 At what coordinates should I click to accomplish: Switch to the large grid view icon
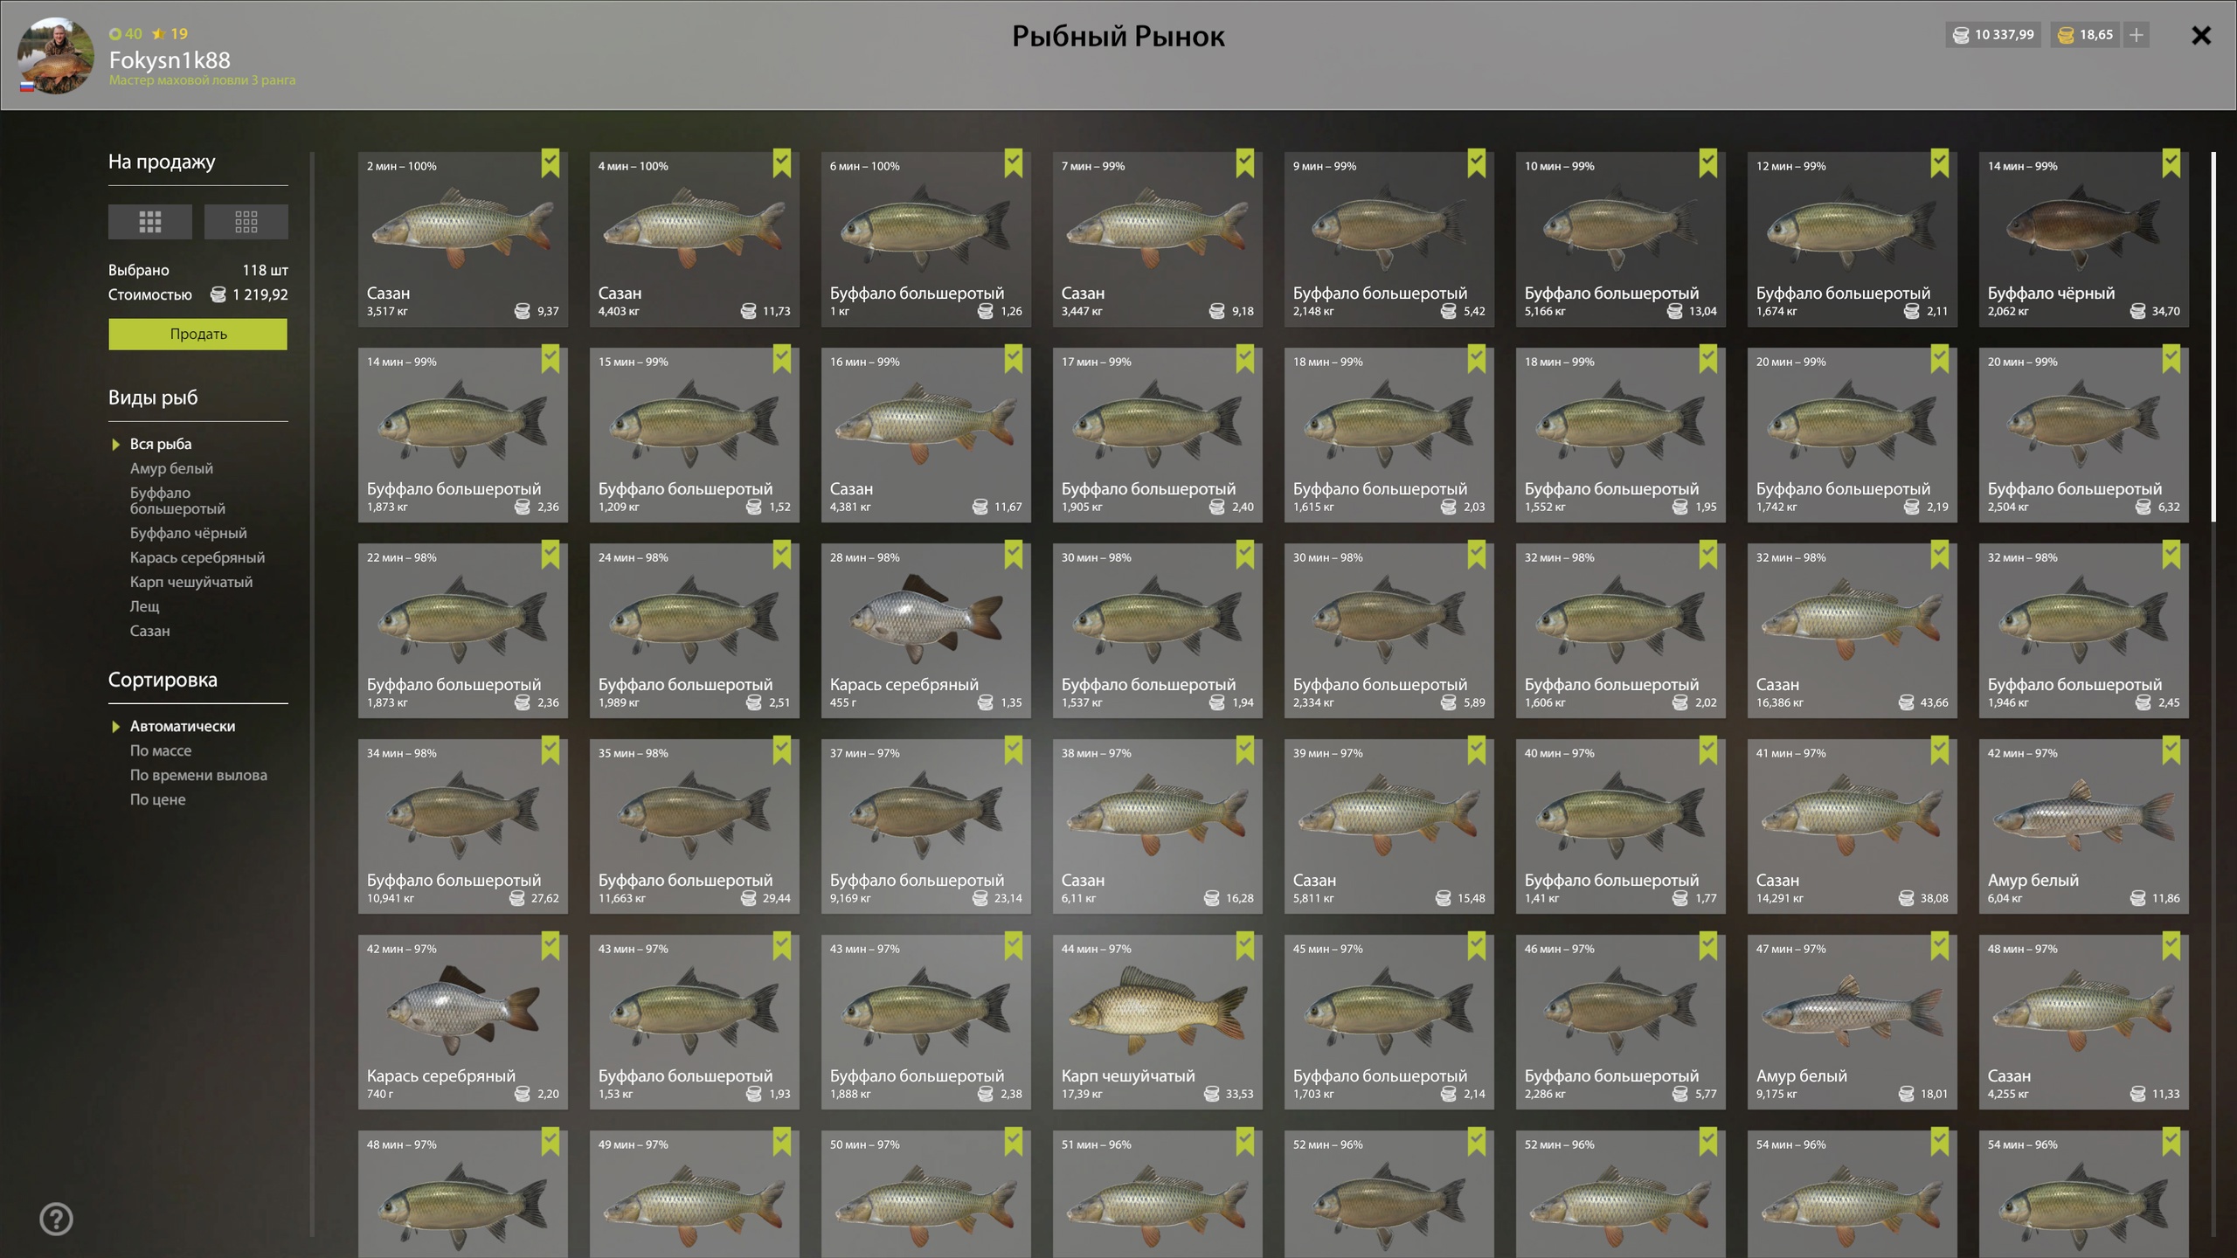click(x=149, y=222)
